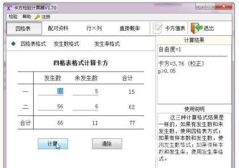The width and height of the screenshot is (239, 168).
Task: Switch to 配对资料 tab
Action: [58, 28]
